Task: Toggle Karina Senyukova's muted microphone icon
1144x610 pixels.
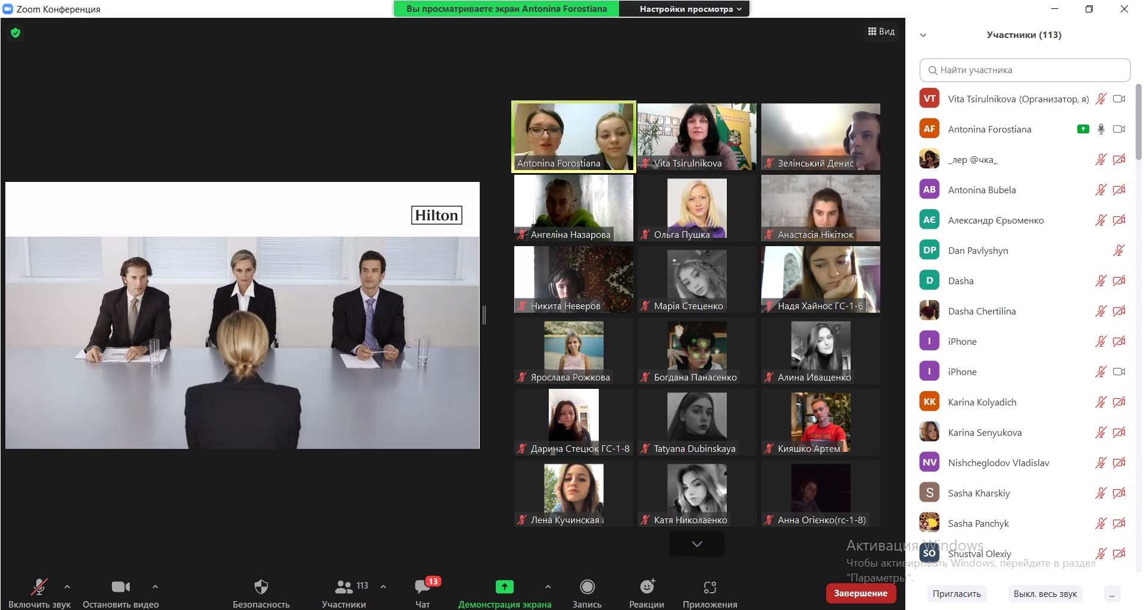Action: pos(1101,432)
